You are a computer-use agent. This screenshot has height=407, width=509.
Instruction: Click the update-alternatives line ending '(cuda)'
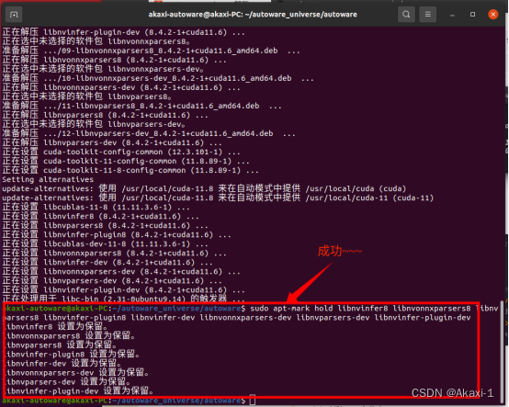tap(204, 188)
